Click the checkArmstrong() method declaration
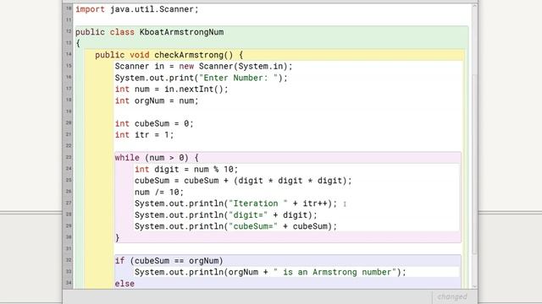The width and height of the screenshot is (542, 304). (169, 55)
